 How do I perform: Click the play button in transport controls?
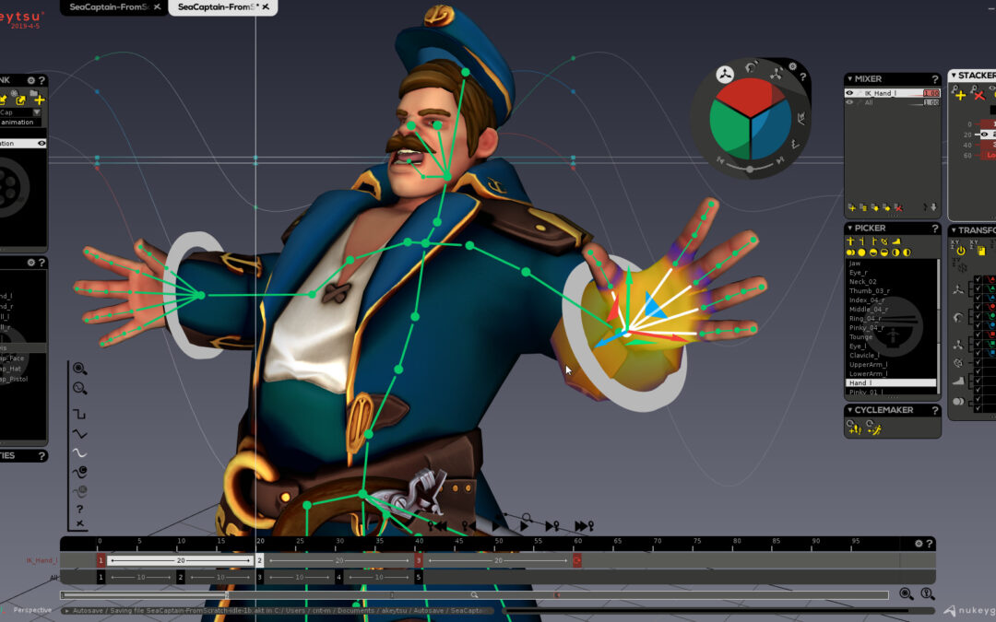(524, 526)
